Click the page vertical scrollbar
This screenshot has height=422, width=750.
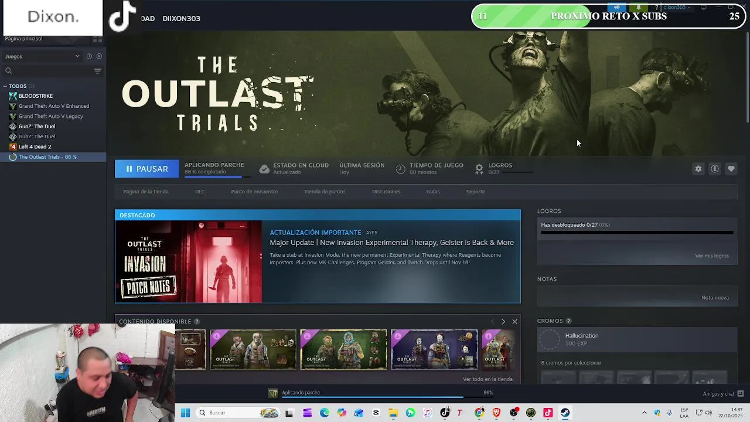pyautogui.click(x=747, y=76)
